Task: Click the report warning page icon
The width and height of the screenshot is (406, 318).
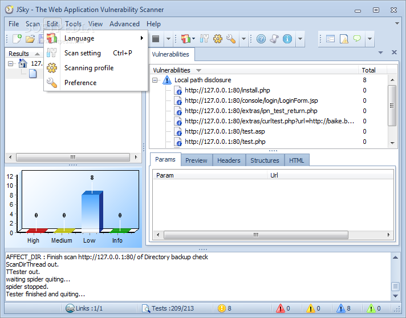Action: tap(344, 39)
